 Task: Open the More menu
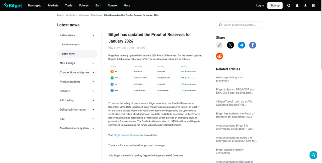point(127,6)
